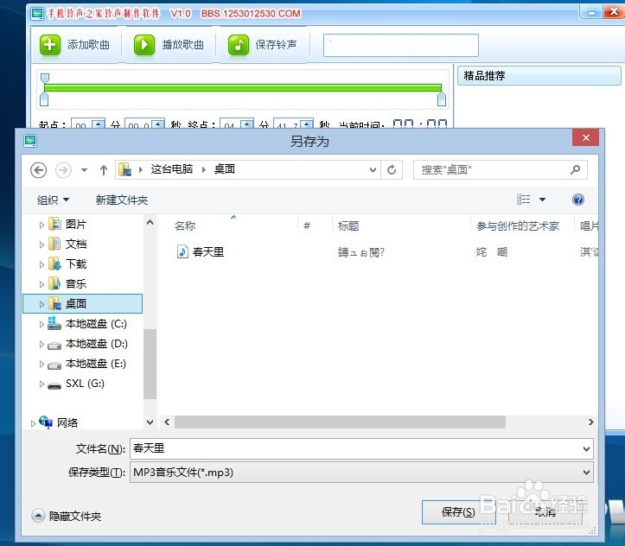Sort by the 标题 column header

[x=348, y=226]
